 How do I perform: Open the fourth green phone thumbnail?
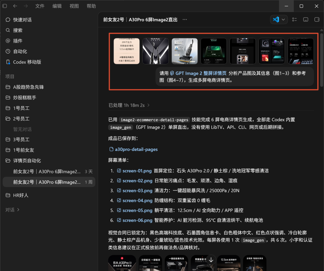tap(214, 51)
